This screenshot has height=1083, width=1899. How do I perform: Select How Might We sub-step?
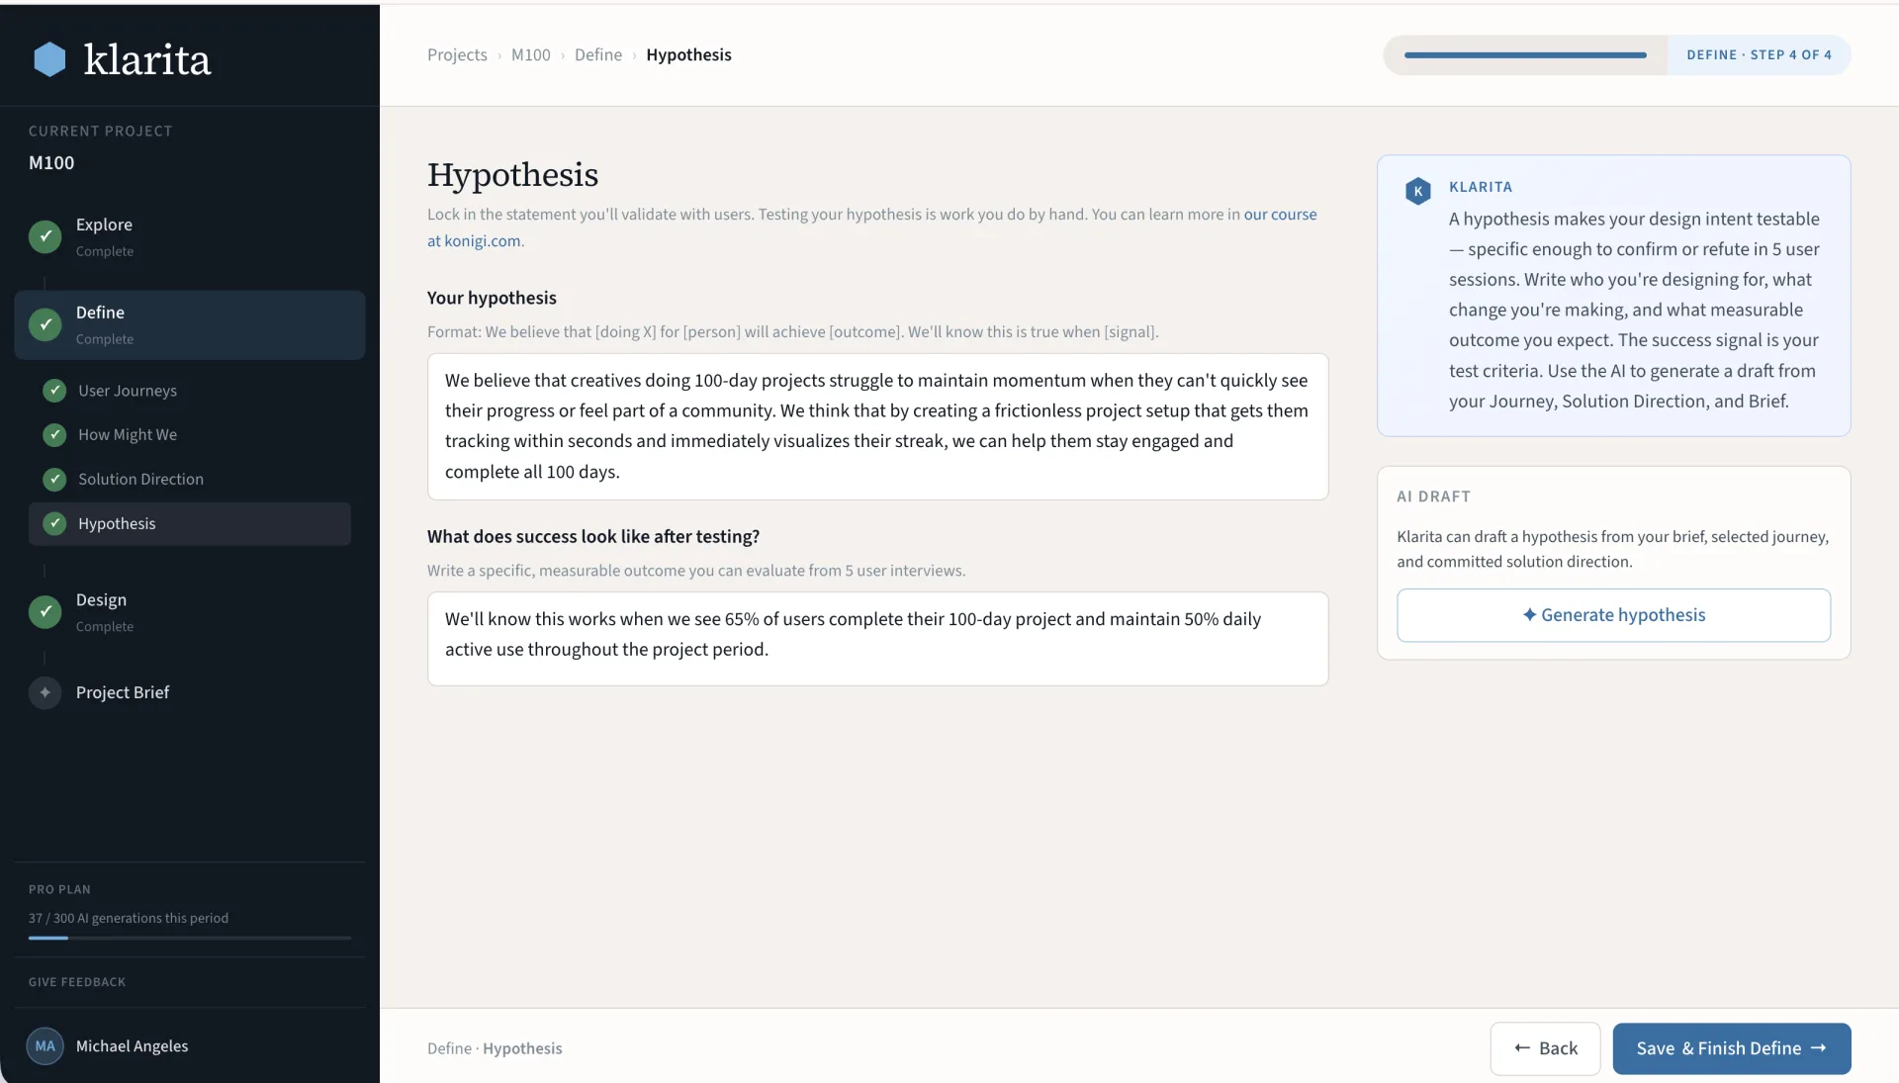tap(190, 435)
